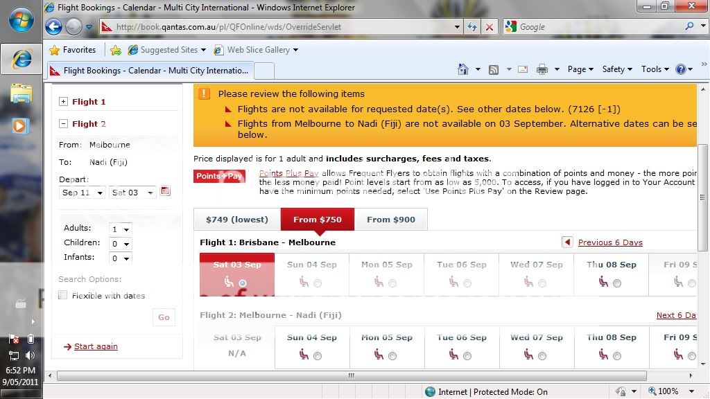This screenshot has width=710, height=399.
Task: Click the Refresh icon beside the address bar
Action: click(471, 27)
